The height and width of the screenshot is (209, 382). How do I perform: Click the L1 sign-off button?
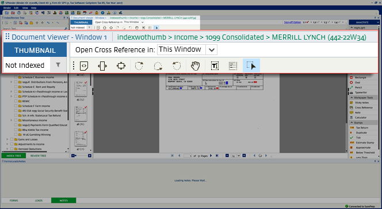click(x=306, y=22)
